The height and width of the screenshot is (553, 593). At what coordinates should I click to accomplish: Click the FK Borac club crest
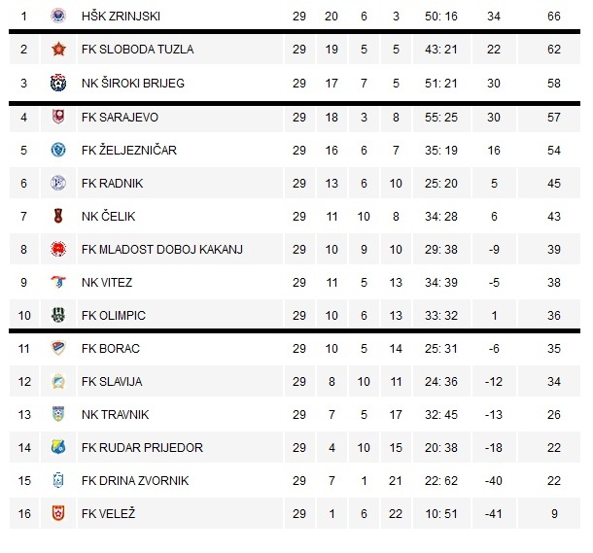(x=57, y=348)
